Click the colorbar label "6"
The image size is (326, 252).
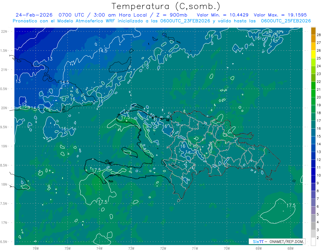point(318,207)
